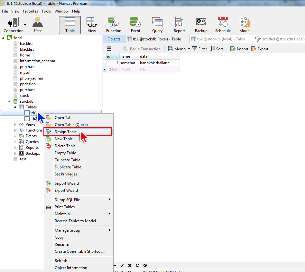Expand the Backups node
Image resolution: width=305 pixels, height=272 pixels.
(x=15, y=153)
